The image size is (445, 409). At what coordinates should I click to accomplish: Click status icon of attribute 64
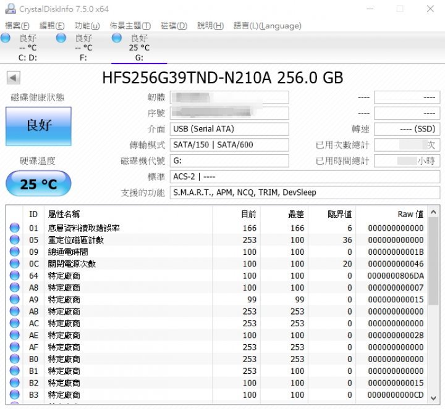(x=14, y=275)
